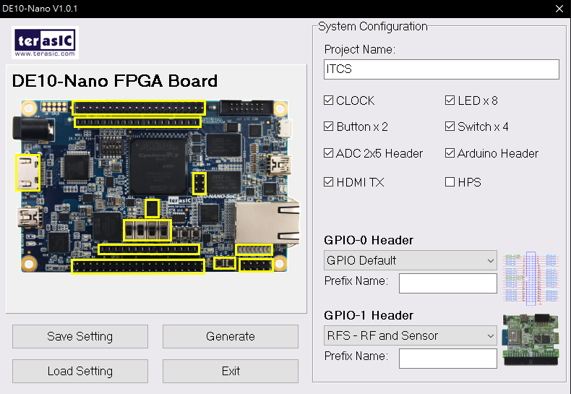Click the RFS daughter card thumbnail
Viewport: 571px width, 394px height.
[531, 340]
